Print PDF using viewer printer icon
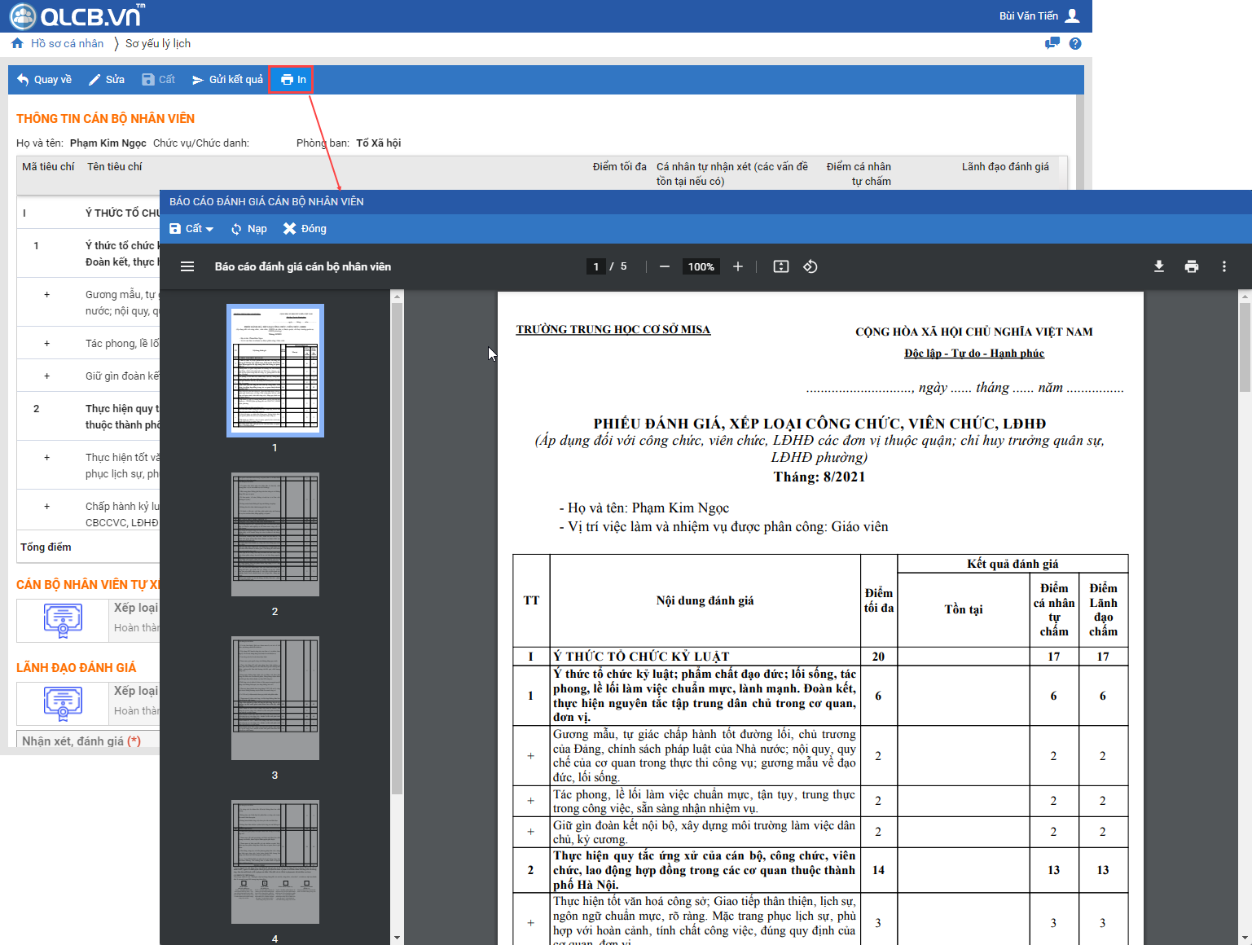This screenshot has height=945, width=1252. 1192,266
